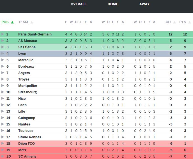Expand the Marseille row arrow
This screenshot has width=193, height=159.
(3, 60)
